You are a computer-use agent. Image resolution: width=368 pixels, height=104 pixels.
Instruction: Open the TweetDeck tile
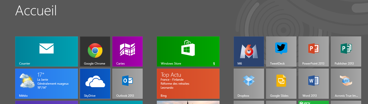click(x=281, y=51)
